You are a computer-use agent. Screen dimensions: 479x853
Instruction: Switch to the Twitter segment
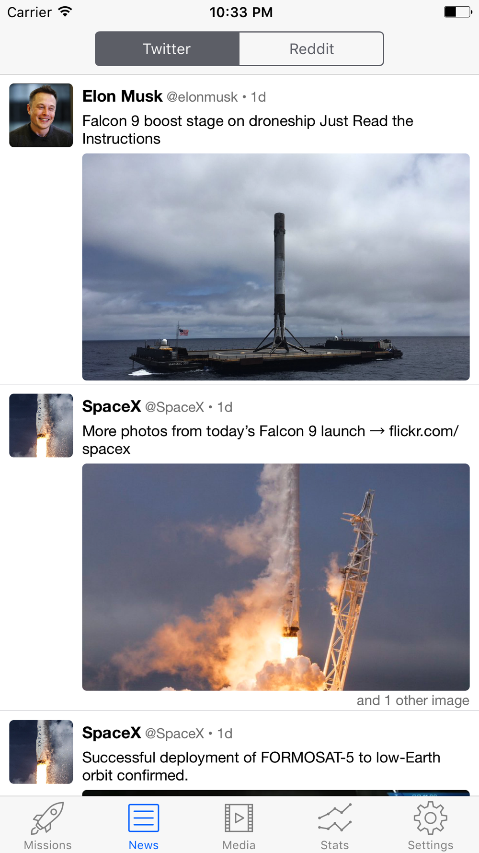click(x=167, y=49)
